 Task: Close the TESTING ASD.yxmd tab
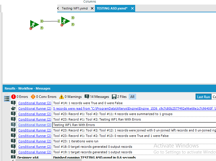132,8
